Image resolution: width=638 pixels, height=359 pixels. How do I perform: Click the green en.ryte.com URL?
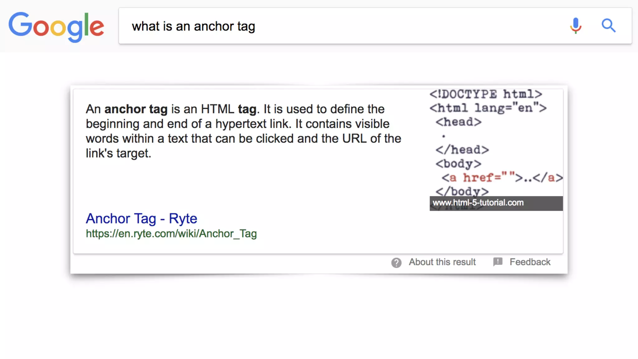(171, 234)
